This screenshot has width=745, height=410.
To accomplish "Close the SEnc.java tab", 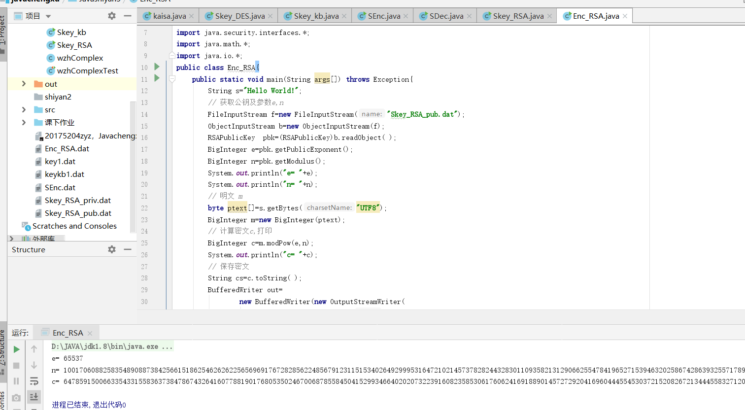I will click(x=406, y=16).
